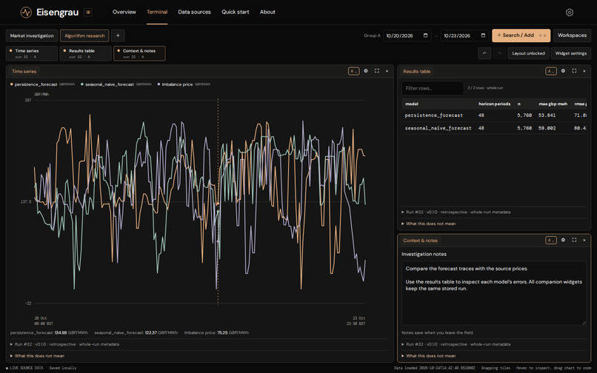Open the Workspaces button
The width and height of the screenshot is (597, 373).
coord(572,36)
